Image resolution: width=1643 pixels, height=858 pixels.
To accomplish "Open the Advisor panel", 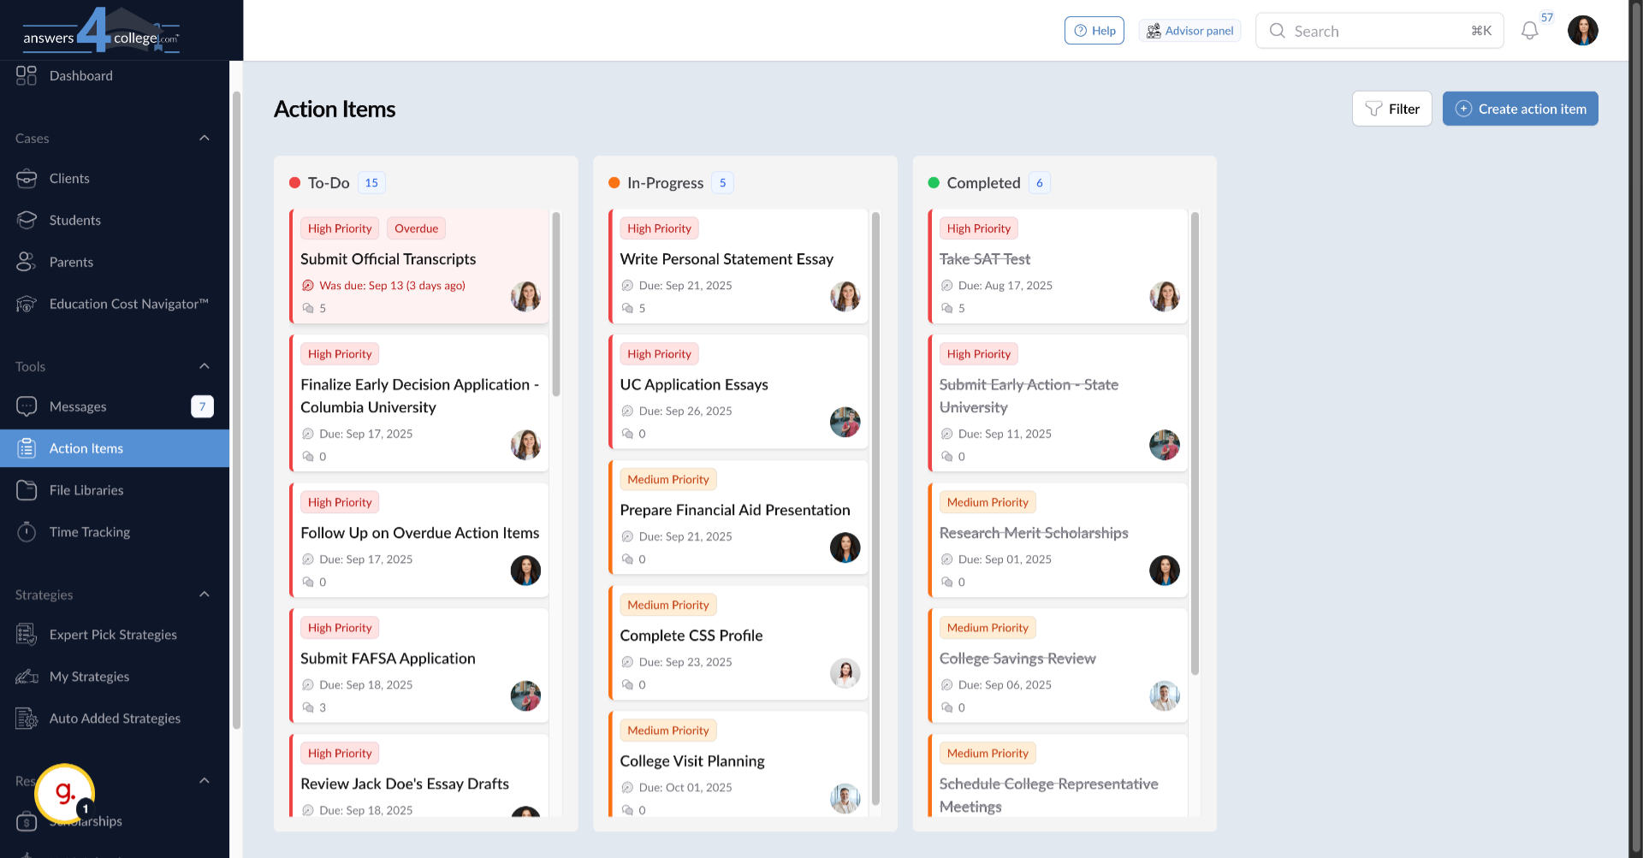I will (x=1189, y=30).
